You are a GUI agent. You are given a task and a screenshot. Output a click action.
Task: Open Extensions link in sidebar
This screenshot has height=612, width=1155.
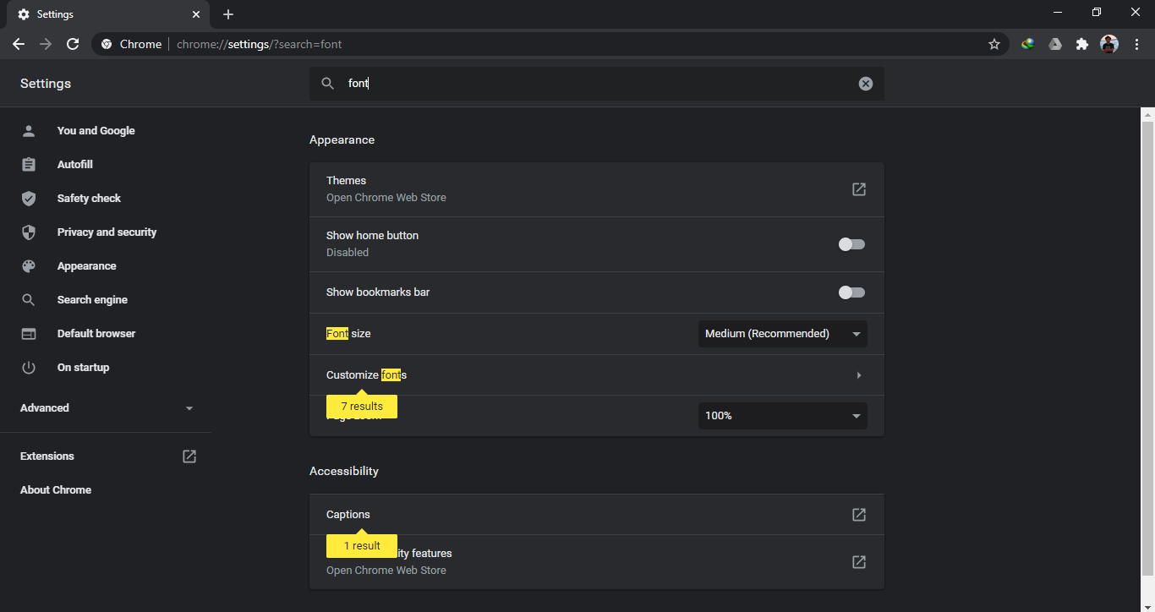(x=47, y=456)
